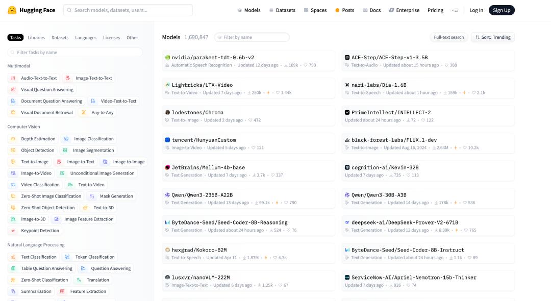551x301 pixels.
Task: Click the Audio-Text-to-Text task icon
Action: pyautogui.click(x=13, y=78)
